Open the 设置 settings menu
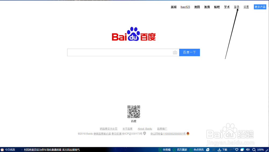This screenshot has height=152, width=269. (x=246, y=7)
